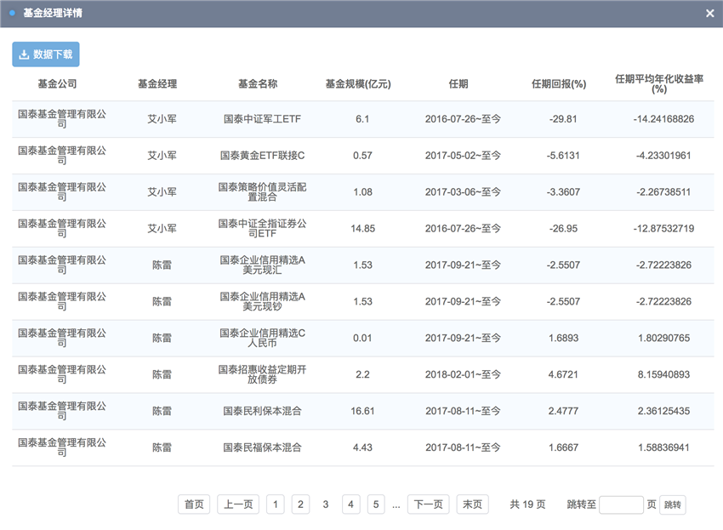Go to page 2

300,504
